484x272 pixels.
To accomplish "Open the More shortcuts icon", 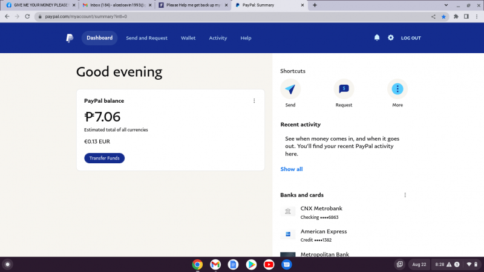I will (x=397, y=89).
